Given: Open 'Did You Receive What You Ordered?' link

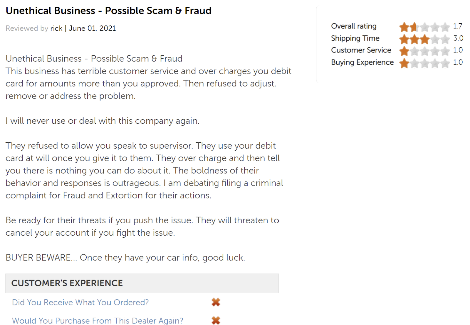Looking at the screenshot, I should (x=80, y=302).
